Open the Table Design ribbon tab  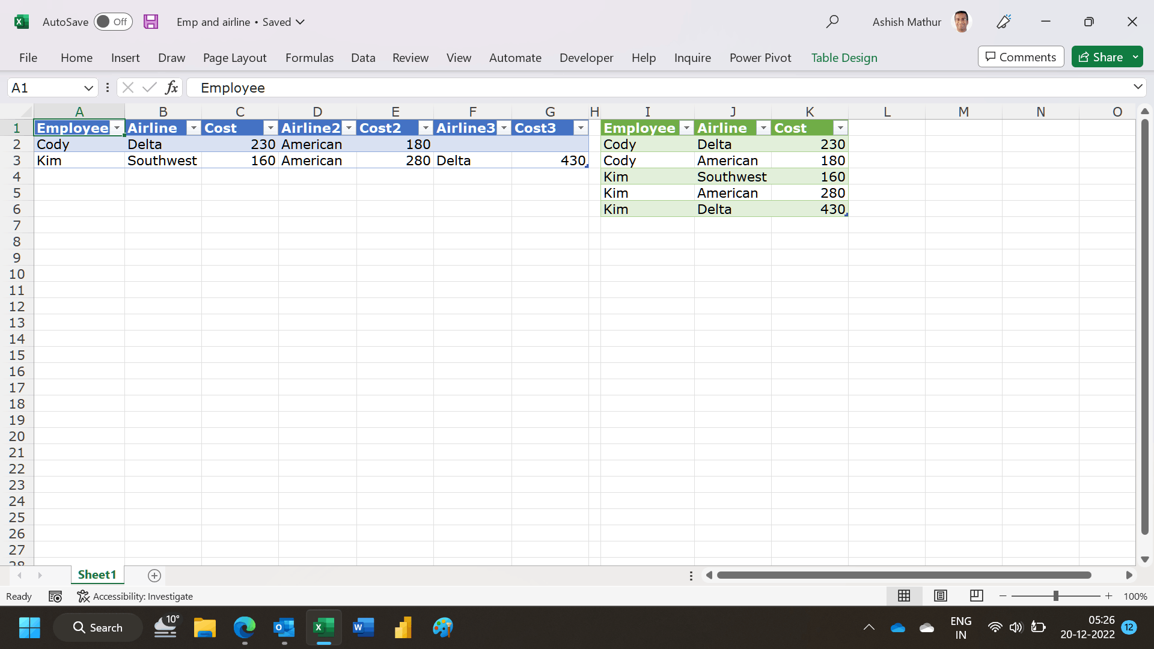tap(844, 58)
